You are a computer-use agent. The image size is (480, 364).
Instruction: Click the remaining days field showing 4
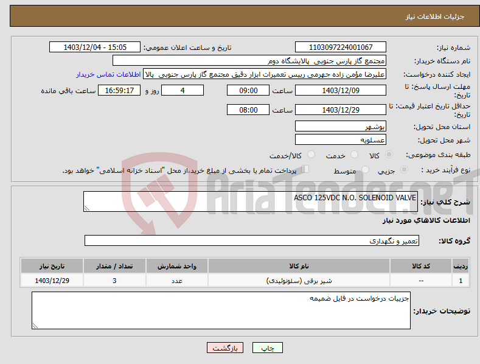[x=183, y=90]
